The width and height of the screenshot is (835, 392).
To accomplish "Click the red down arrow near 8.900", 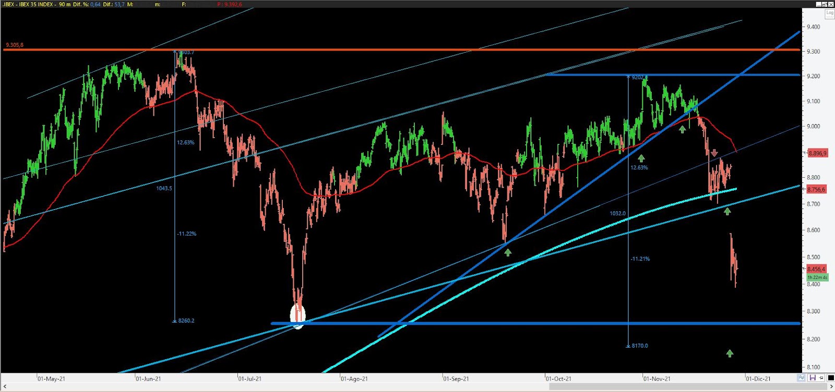I will point(714,153).
